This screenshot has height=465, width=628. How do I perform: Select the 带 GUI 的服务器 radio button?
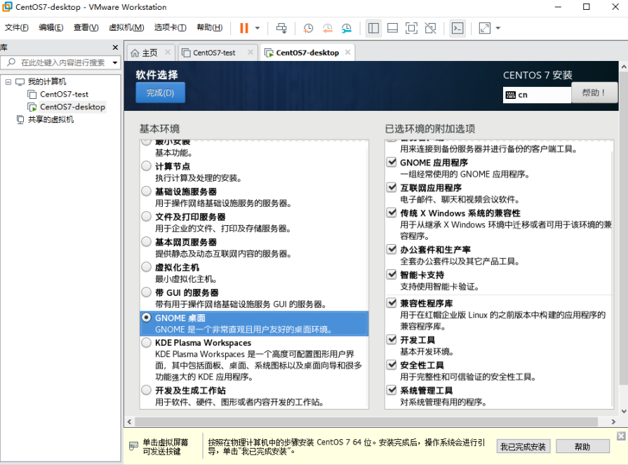pos(146,292)
